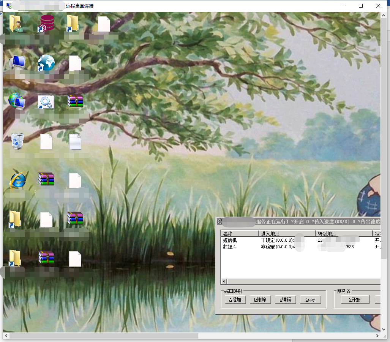390x342 pixels.
Task: Click Remote Desktop scroll left arrow
Action: tap(6, 336)
